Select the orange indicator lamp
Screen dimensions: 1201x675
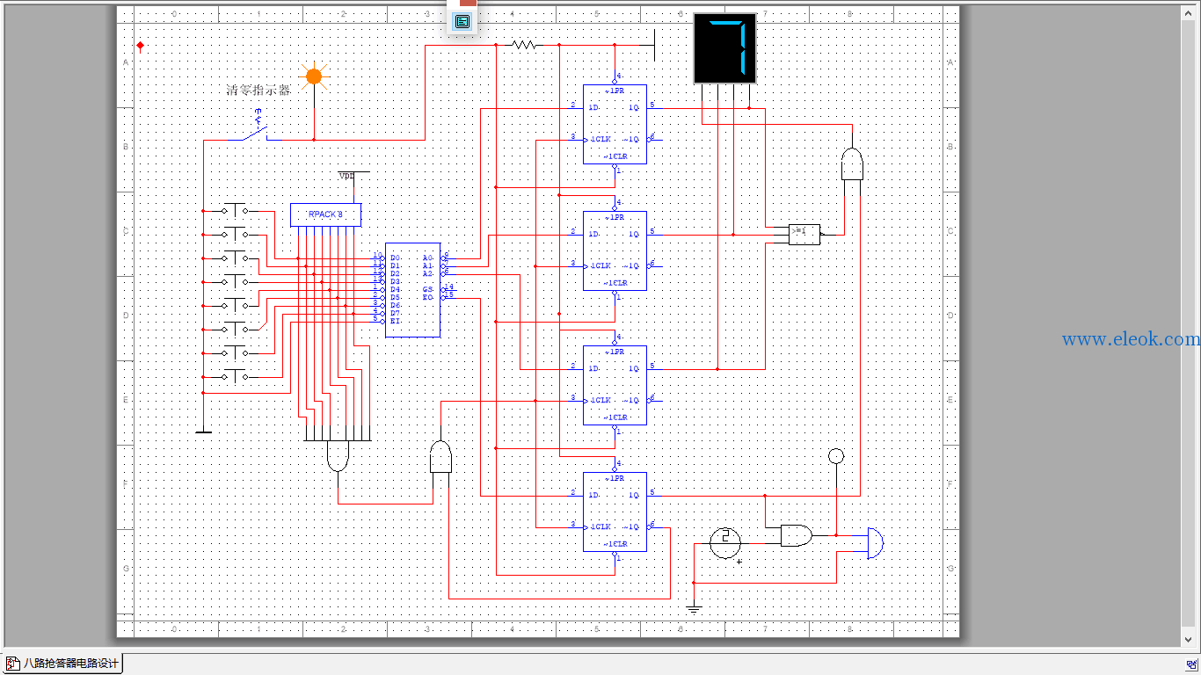pyautogui.click(x=314, y=76)
